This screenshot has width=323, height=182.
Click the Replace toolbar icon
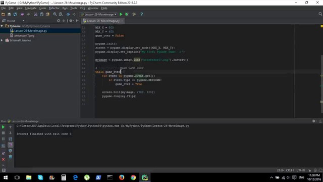pyautogui.click(x=61, y=14)
